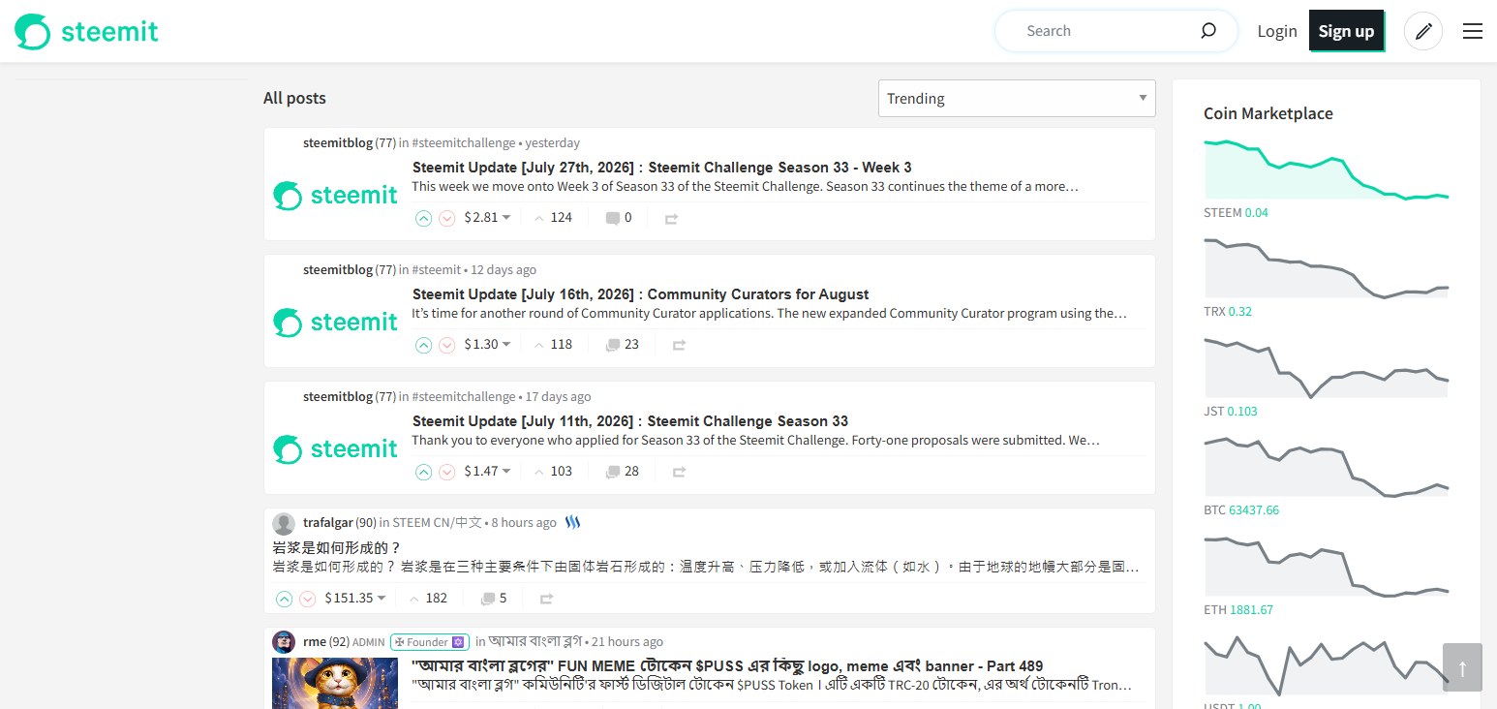Downvote trafalgar's post
The image size is (1497, 709).
point(307,599)
